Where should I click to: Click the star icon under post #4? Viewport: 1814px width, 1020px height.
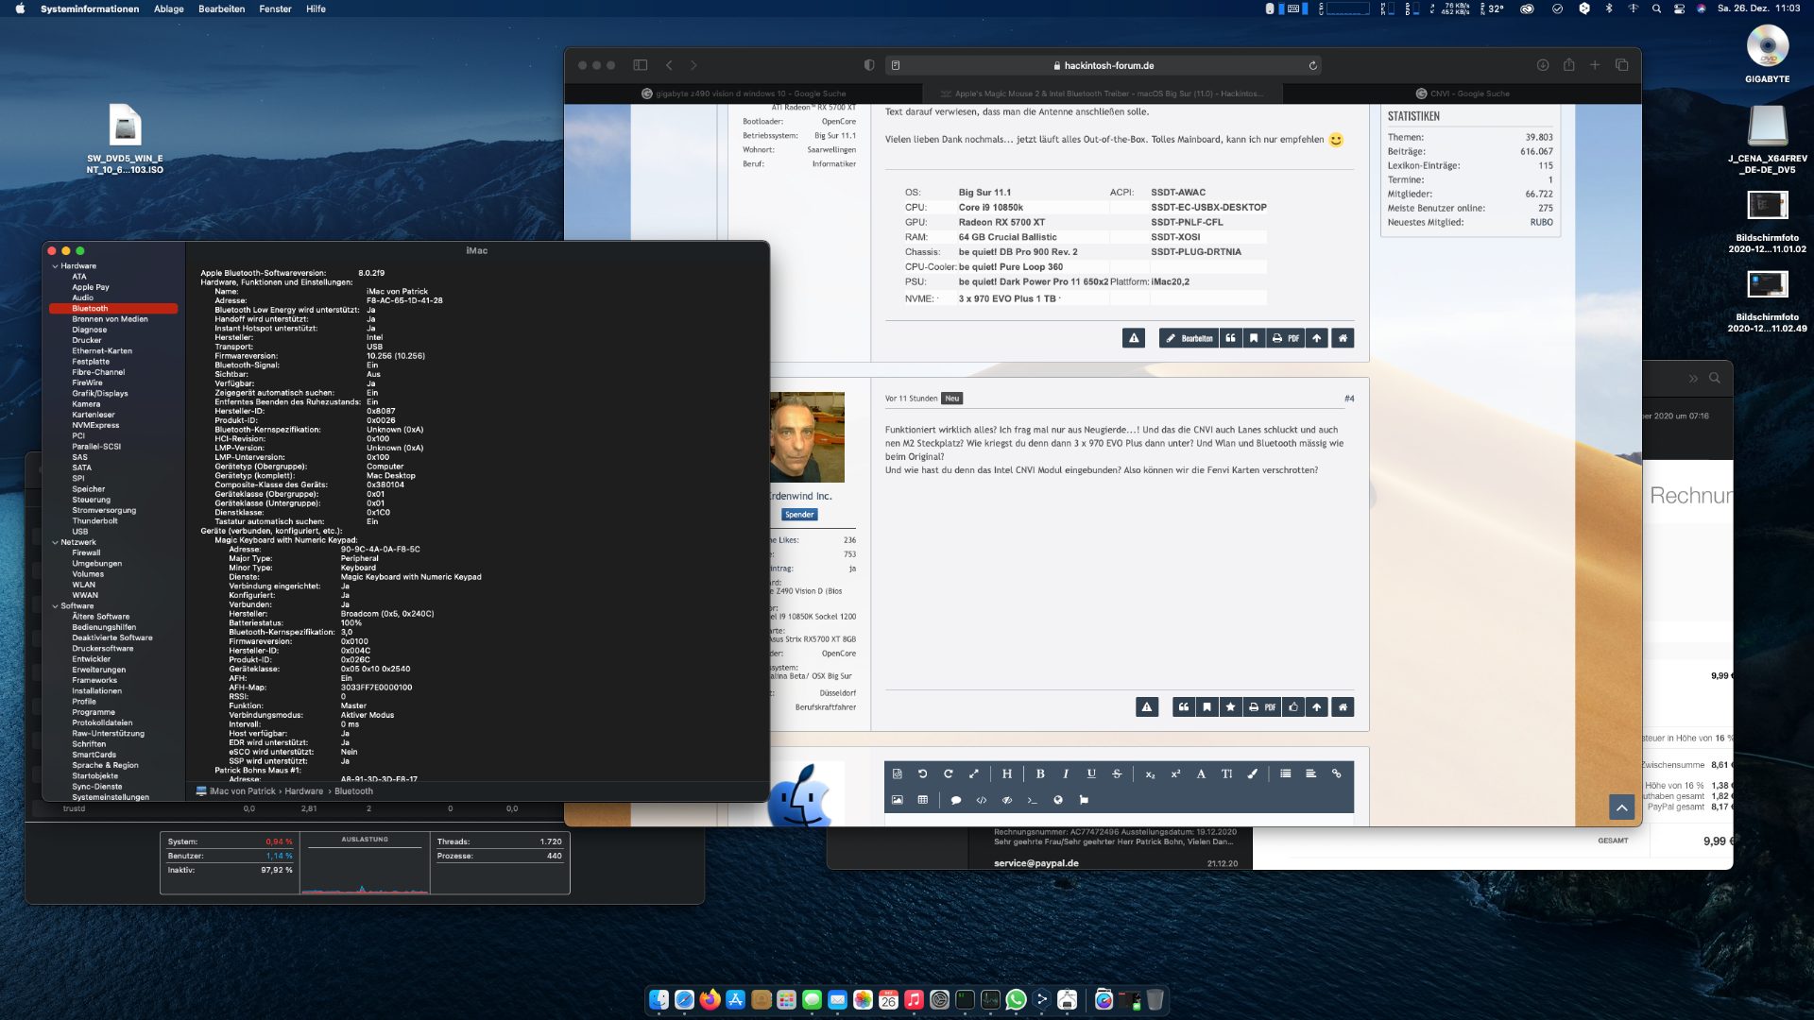pyautogui.click(x=1230, y=706)
